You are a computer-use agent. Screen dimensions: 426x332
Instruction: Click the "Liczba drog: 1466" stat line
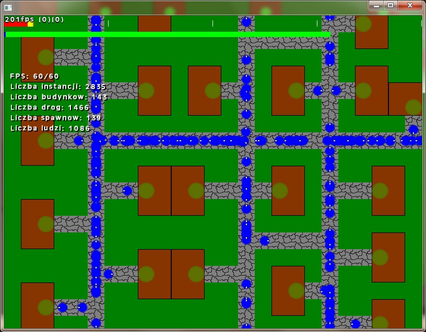pos(50,107)
